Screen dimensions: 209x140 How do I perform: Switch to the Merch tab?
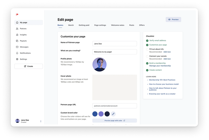click(71, 25)
